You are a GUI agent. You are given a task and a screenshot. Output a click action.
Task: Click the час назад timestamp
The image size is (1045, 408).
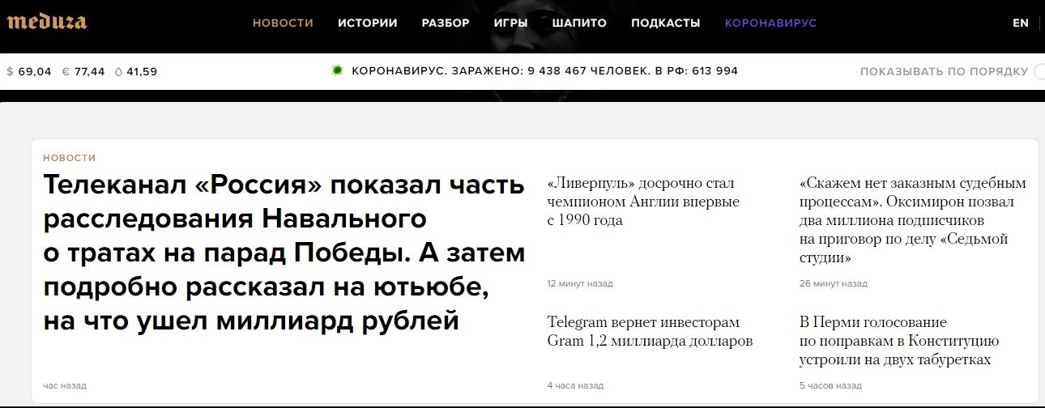tap(65, 386)
